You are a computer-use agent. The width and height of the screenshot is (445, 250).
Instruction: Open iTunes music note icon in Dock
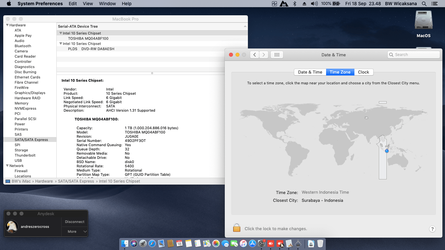tap(243, 243)
